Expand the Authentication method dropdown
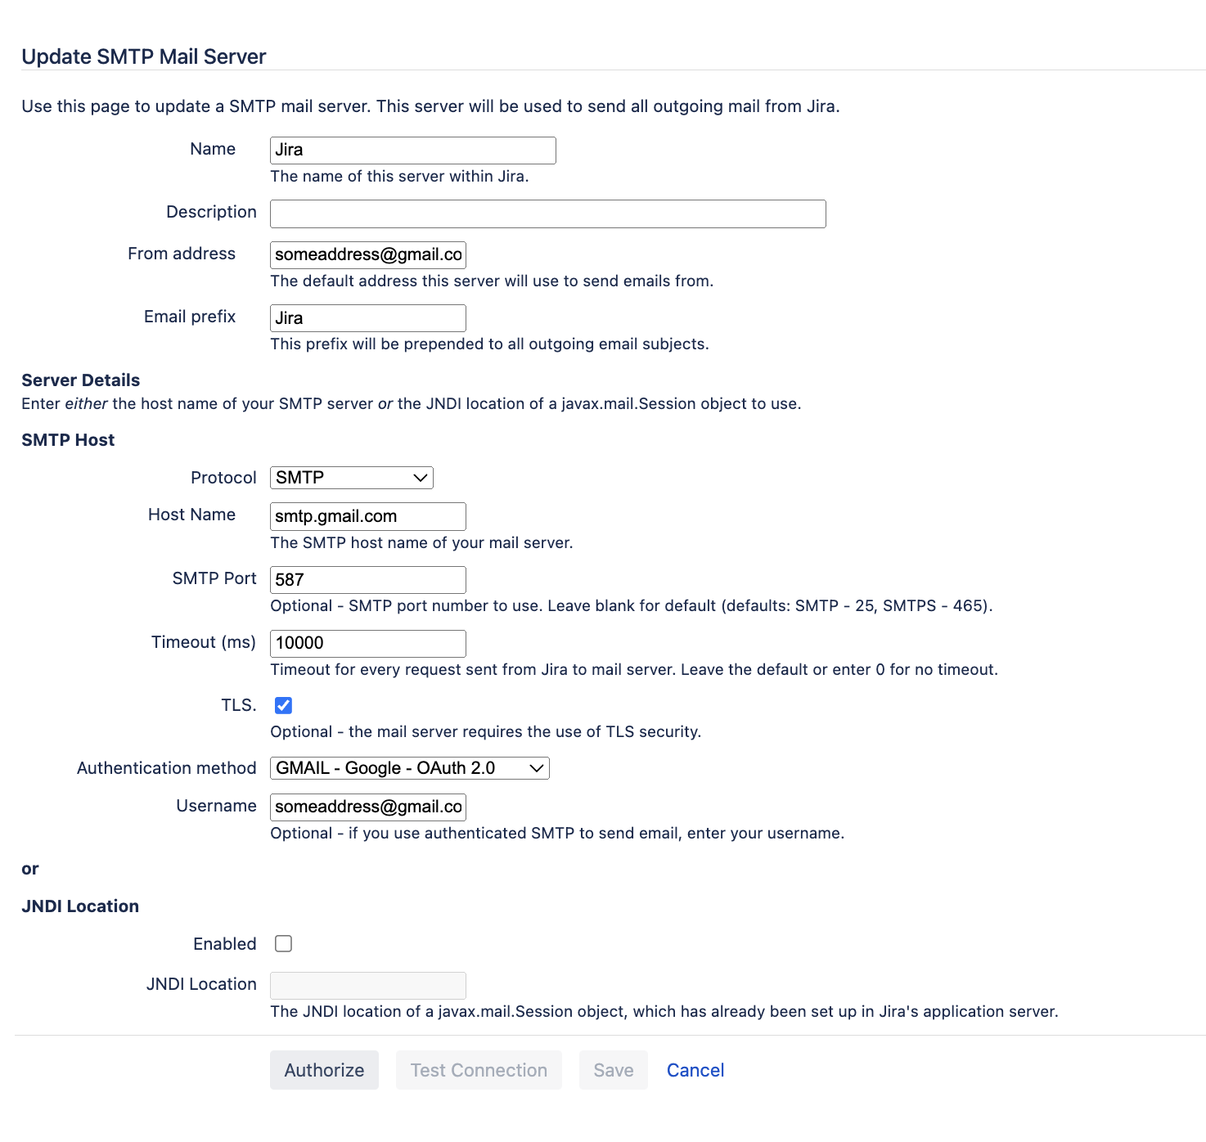The height and width of the screenshot is (1142, 1206). click(409, 768)
